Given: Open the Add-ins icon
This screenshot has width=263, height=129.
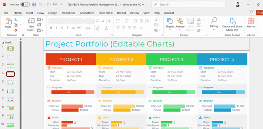Looking at the screenshot, I should point(251,23).
